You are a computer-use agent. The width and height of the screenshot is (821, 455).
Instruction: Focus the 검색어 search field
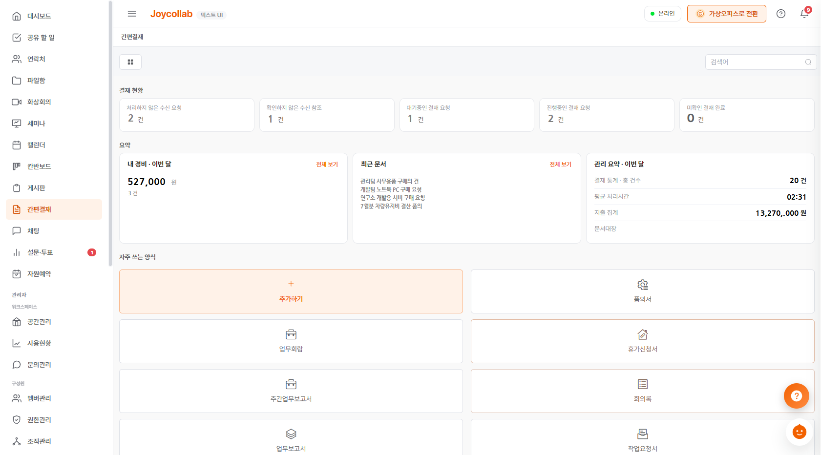(761, 62)
